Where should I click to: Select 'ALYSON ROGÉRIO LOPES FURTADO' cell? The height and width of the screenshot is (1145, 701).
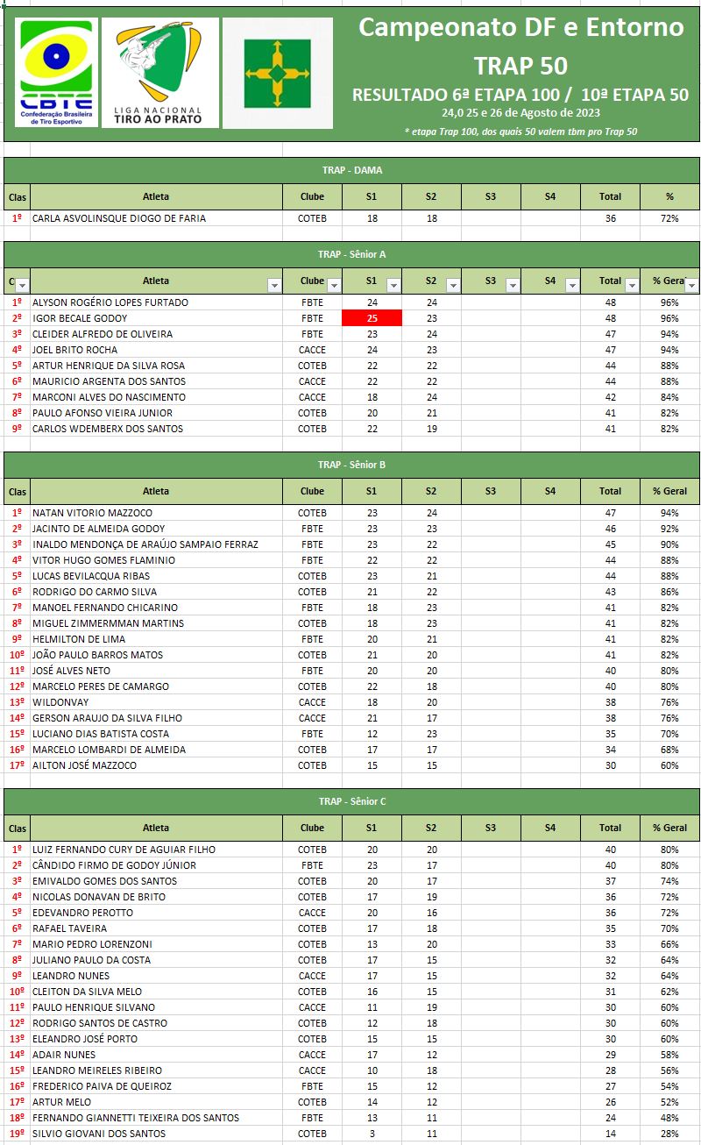tap(156, 302)
